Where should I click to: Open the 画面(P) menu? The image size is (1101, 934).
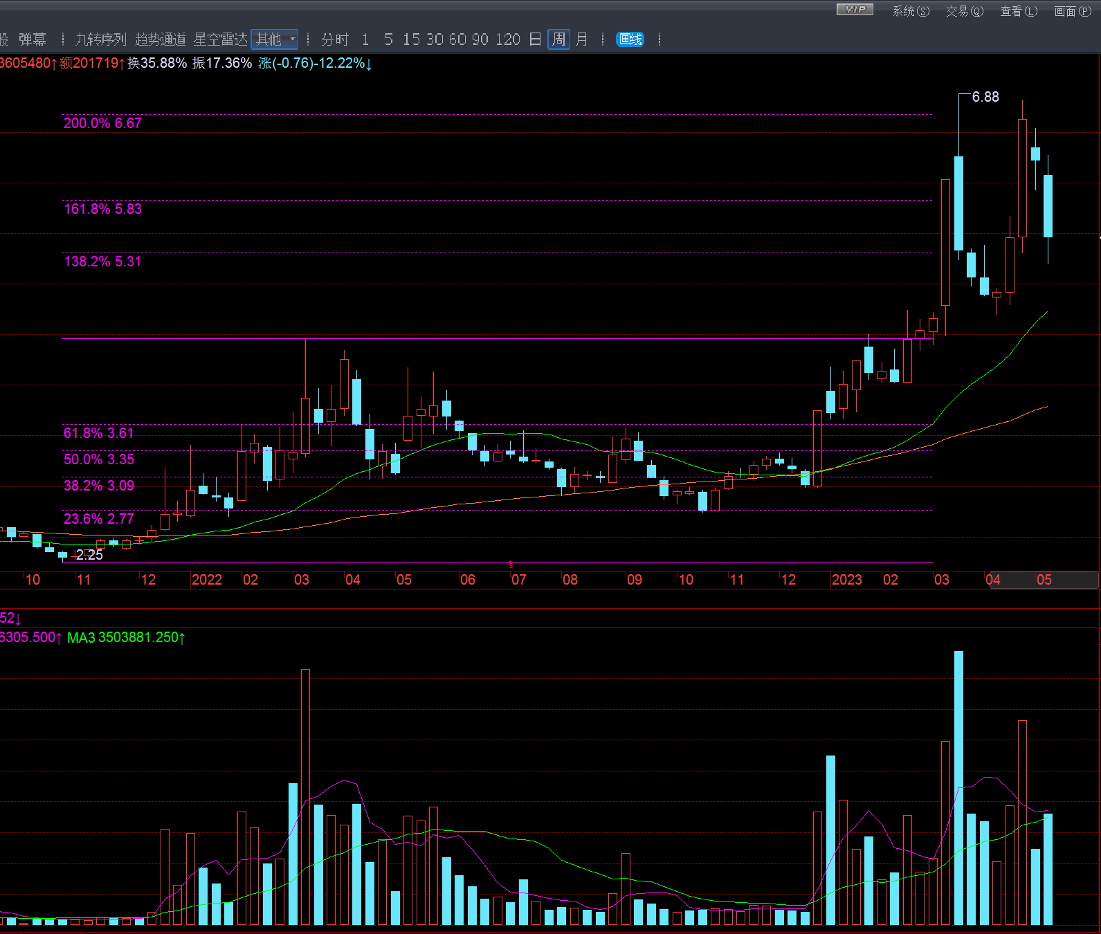click(x=1073, y=11)
